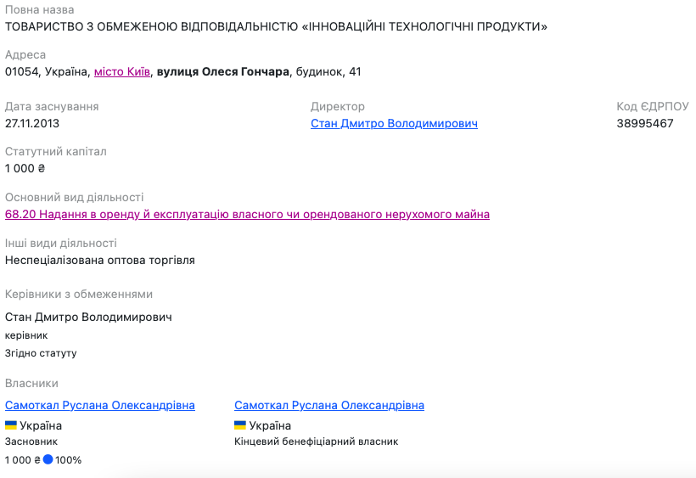Click the Код ЄДРПОУ label

(653, 106)
